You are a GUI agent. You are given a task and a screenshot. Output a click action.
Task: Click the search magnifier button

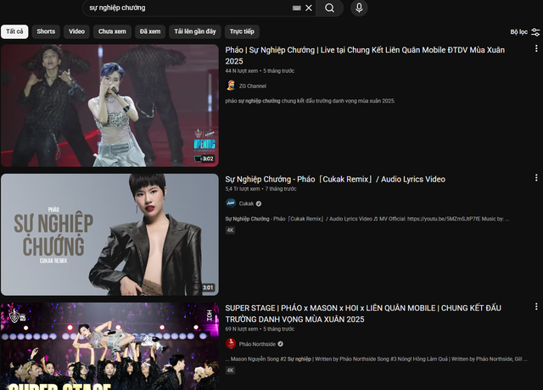pos(330,8)
